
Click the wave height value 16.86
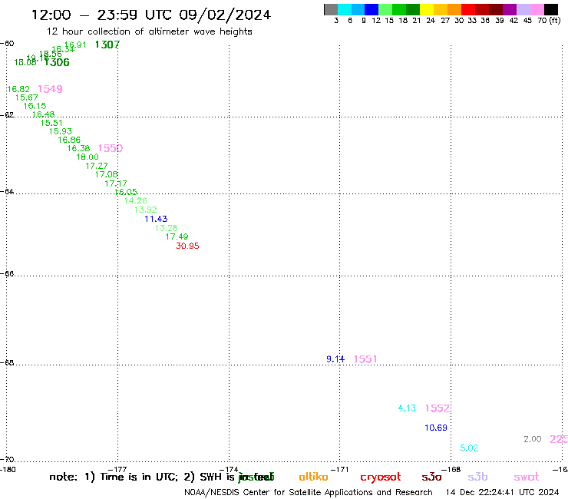click(69, 140)
